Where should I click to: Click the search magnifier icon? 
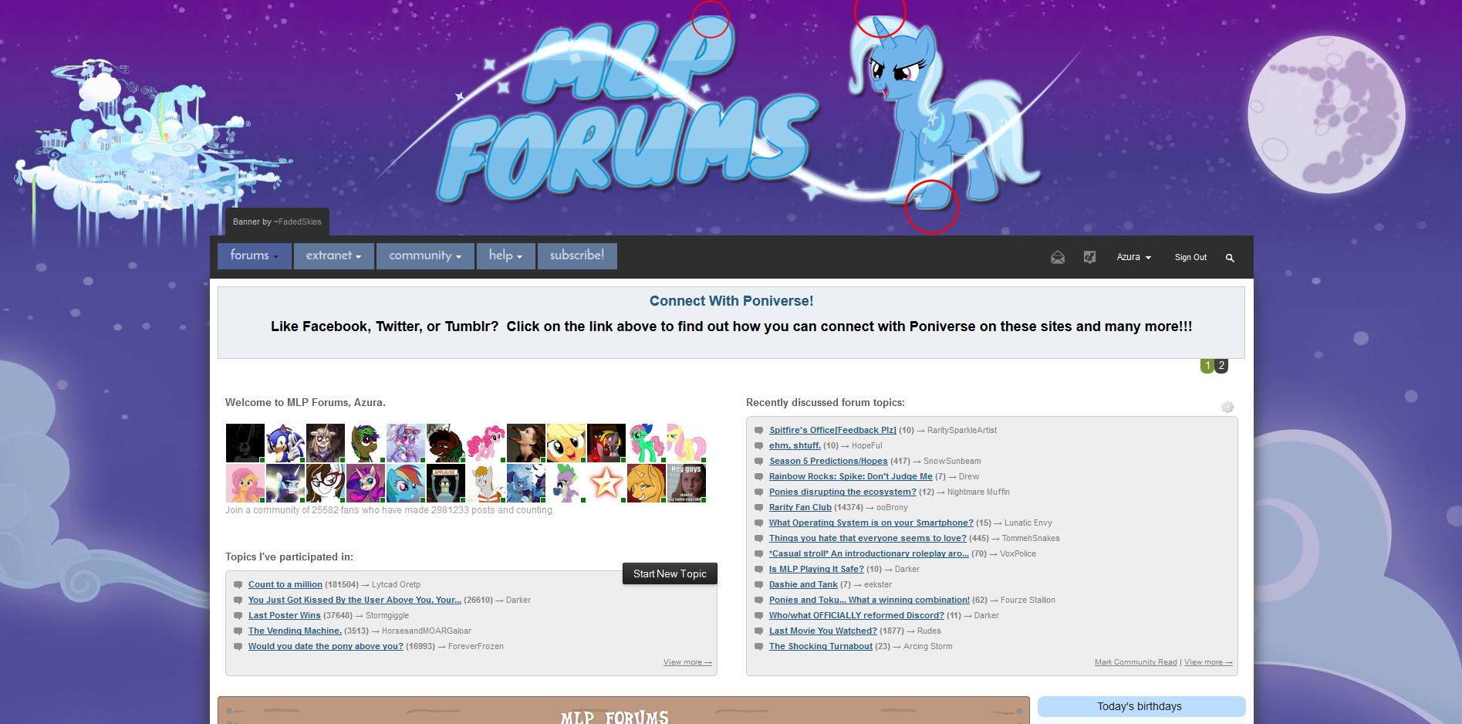[1230, 258]
